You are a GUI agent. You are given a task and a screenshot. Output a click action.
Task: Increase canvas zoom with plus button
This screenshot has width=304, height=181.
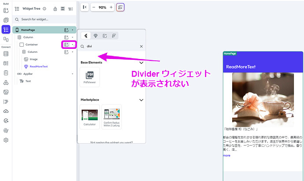pyautogui.click(x=111, y=7)
